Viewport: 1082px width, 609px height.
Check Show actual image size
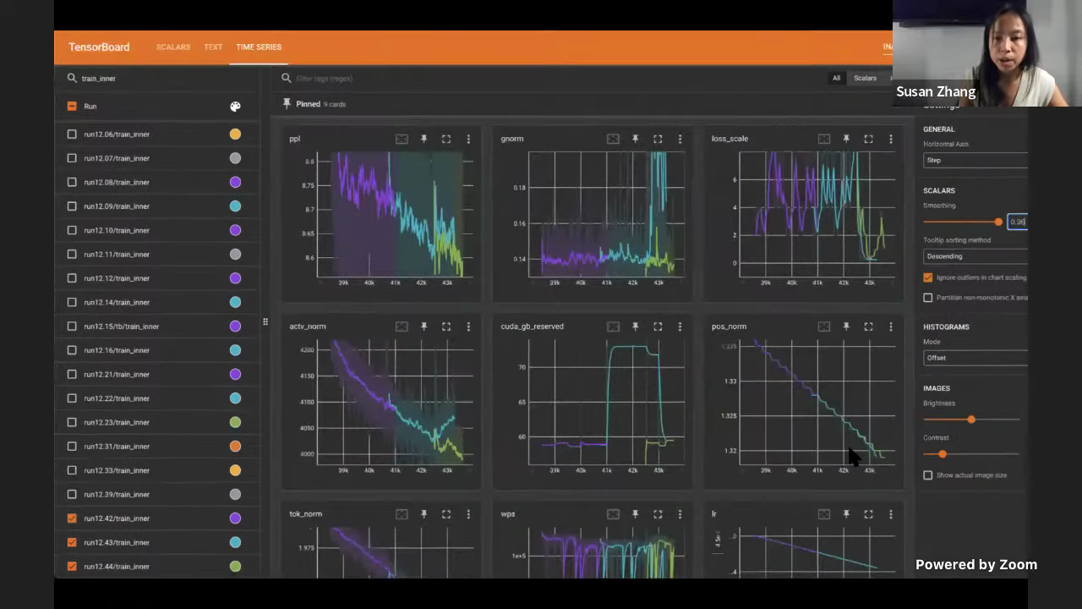point(928,475)
